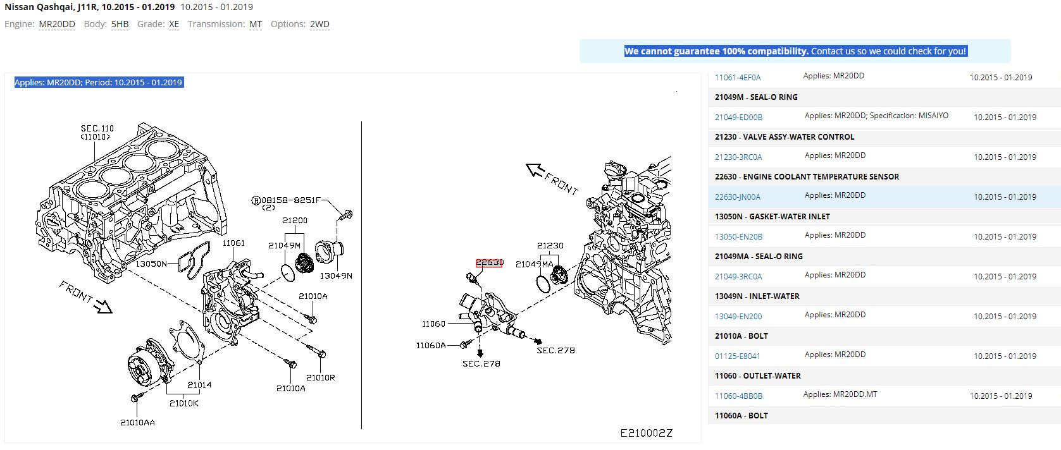Screen dimensions: 1061x450
Task: Click the 13050N gasket callout
Action: click(151, 264)
